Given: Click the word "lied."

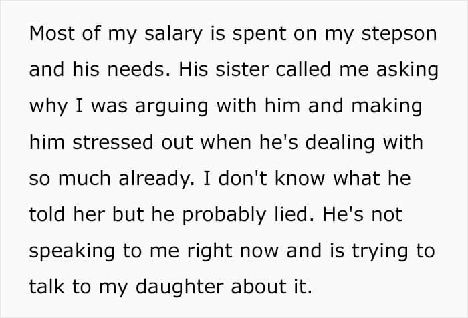Looking at the screenshot, I should pos(295,214).
